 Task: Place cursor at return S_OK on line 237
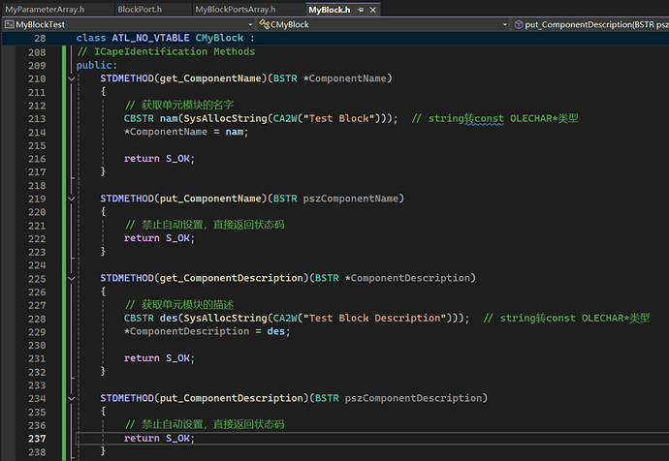[x=159, y=439]
